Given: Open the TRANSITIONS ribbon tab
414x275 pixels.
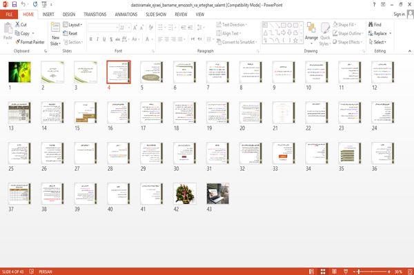Looking at the screenshot, I should point(95,14).
